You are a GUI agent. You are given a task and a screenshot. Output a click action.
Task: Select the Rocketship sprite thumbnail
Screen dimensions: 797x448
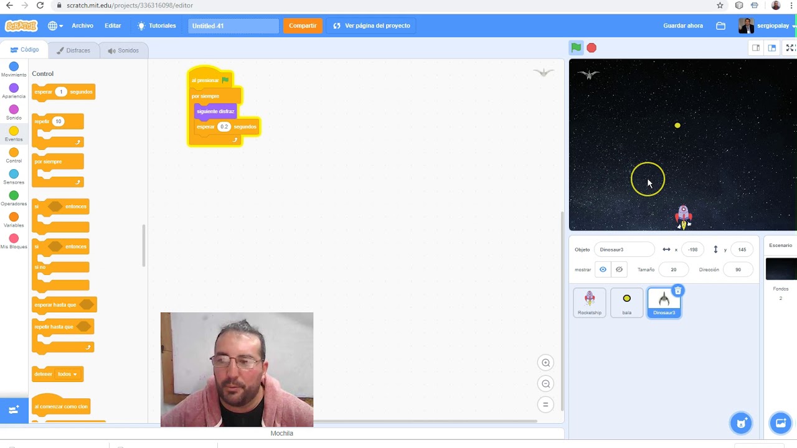[x=590, y=302]
